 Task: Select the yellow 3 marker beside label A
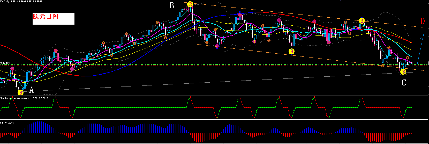(20, 92)
